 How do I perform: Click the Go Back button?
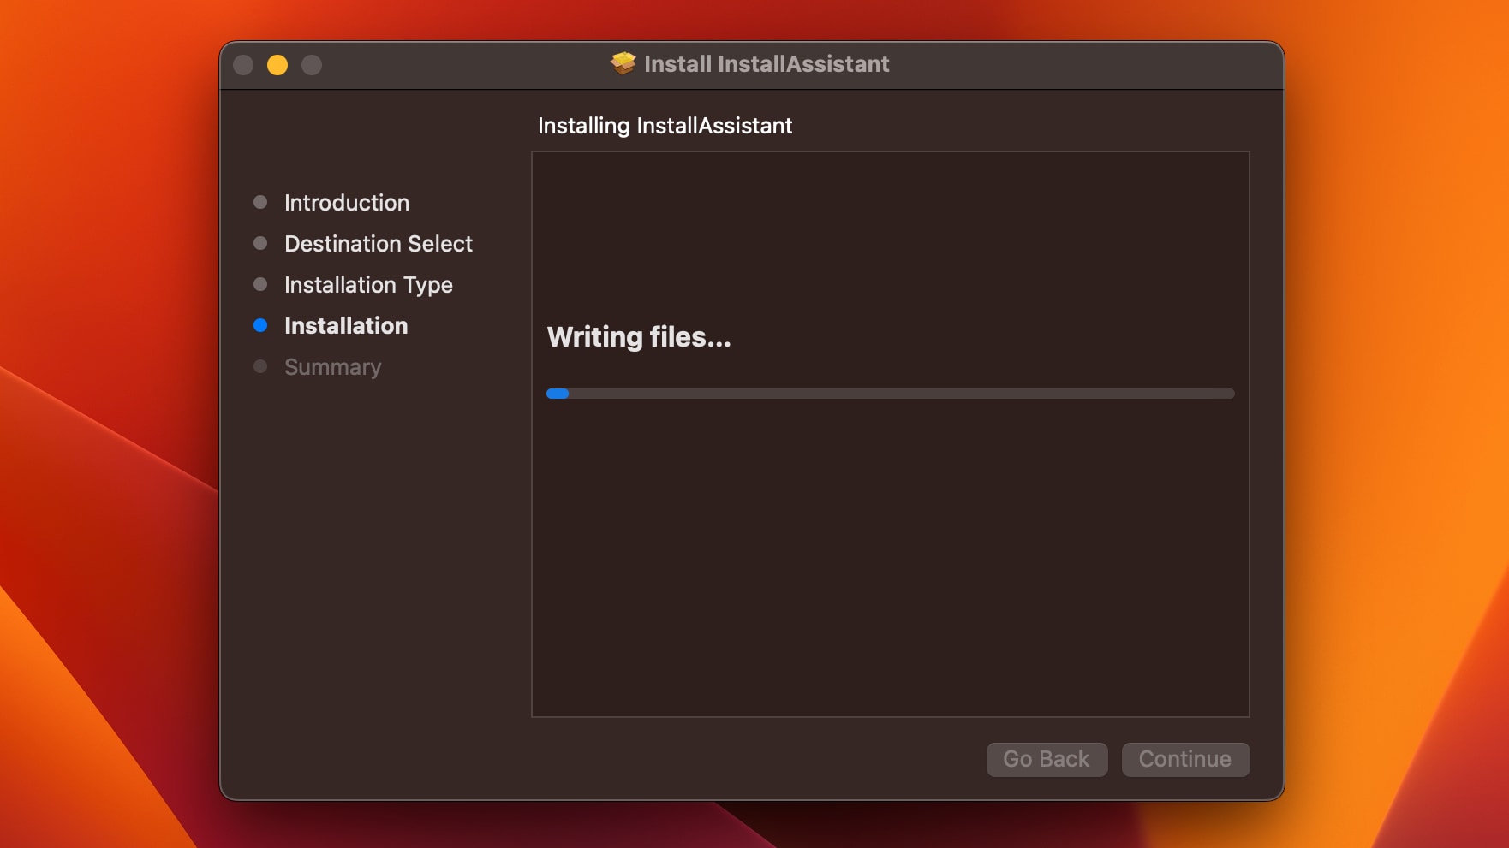[1047, 759]
